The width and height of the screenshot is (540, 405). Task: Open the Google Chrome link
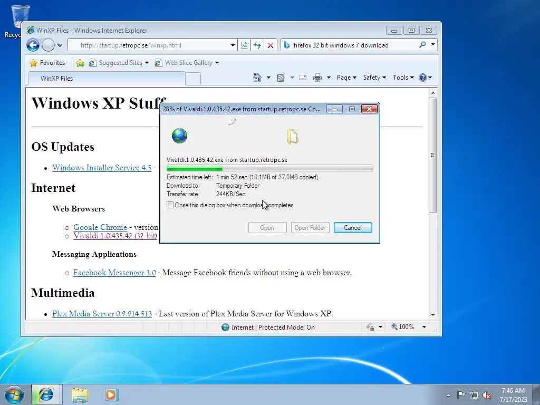(x=100, y=227)
